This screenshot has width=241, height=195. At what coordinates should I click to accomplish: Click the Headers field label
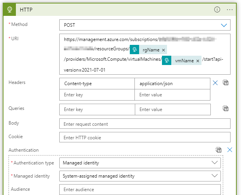click(17, 82)
